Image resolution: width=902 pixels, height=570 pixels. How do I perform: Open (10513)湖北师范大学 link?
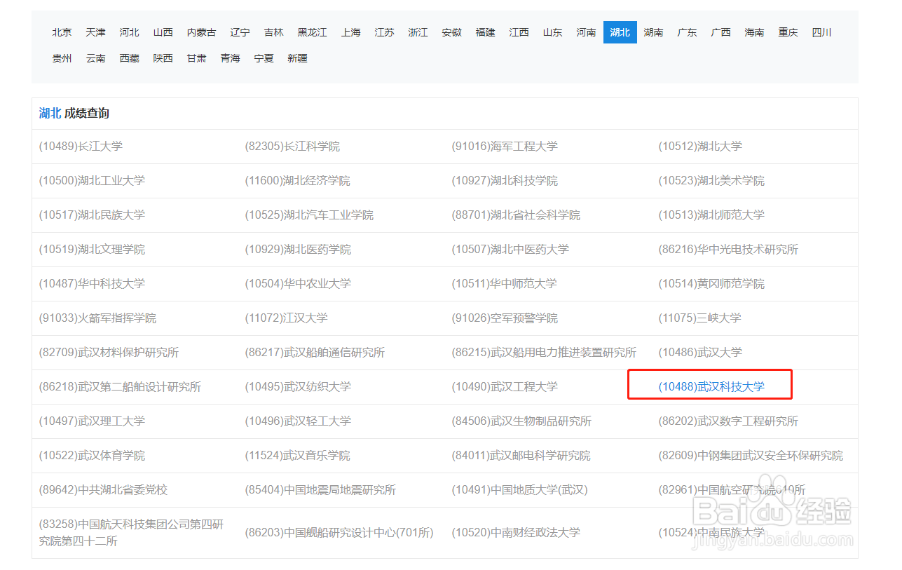pyautogui.click(x=711, y=215)
